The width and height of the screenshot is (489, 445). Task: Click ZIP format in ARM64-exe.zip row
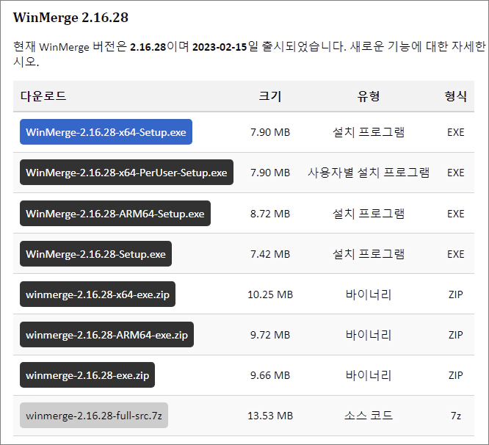coord(456,335)
